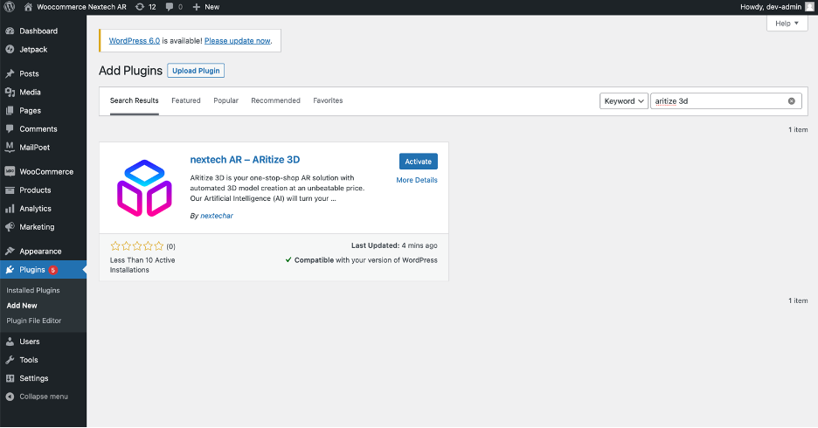
Task: Click the Please update now link
Action: click(x=238, y=41)
